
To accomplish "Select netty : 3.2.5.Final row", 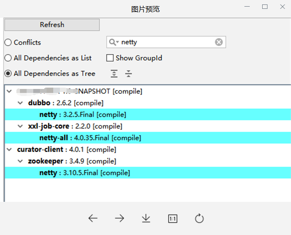I will pos(148,115).
